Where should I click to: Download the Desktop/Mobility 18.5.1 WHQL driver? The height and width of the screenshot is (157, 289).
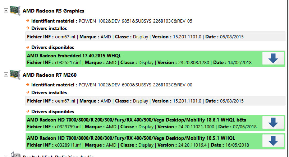(x=273, y=141)
